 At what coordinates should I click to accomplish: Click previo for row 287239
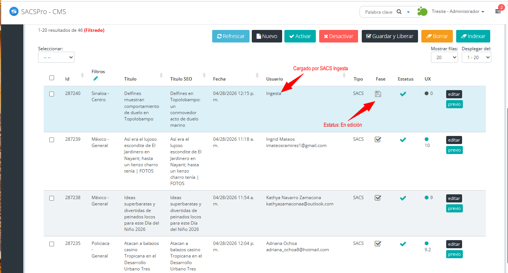pos(454,150)
